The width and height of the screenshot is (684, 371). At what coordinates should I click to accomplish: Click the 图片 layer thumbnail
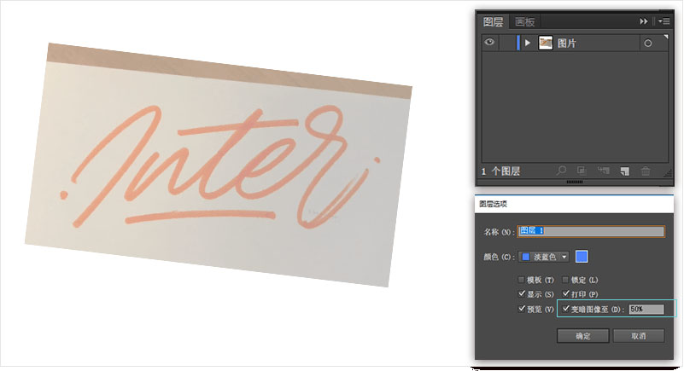(x=546, y=43)
